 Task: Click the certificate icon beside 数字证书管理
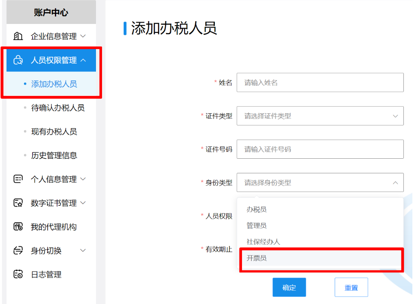tap(18, 203)
